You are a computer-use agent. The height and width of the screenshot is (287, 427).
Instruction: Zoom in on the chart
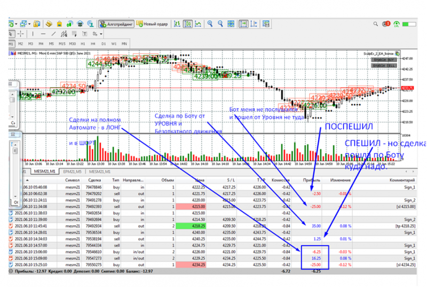point(210,24)
